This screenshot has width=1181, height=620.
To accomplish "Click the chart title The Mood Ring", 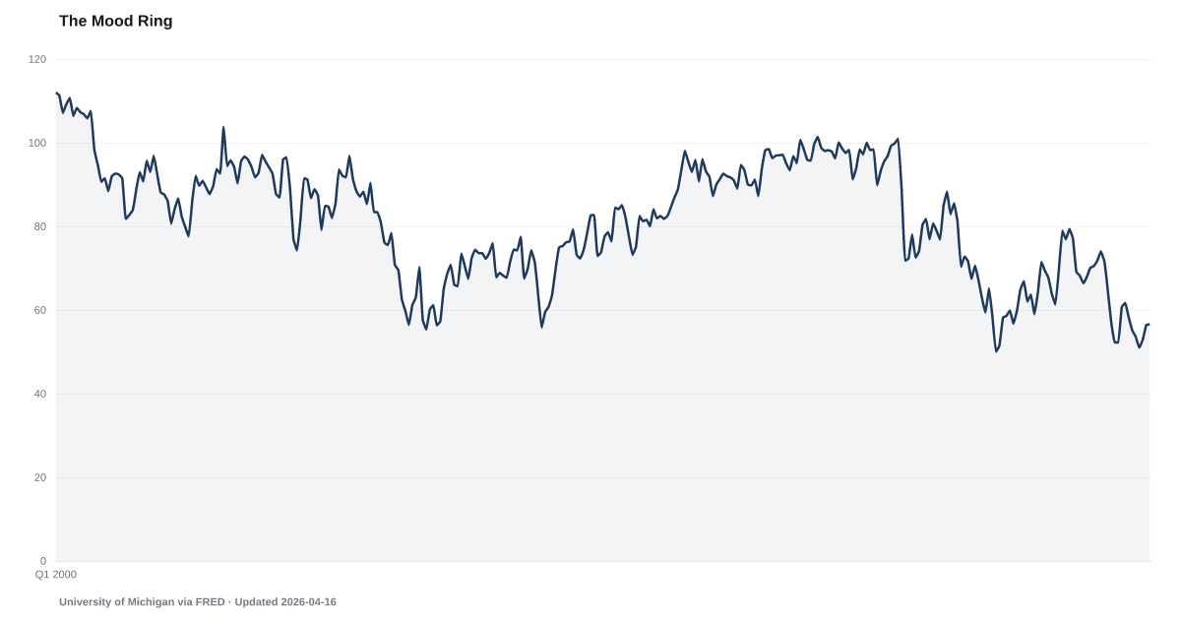I will coord(115,22).
